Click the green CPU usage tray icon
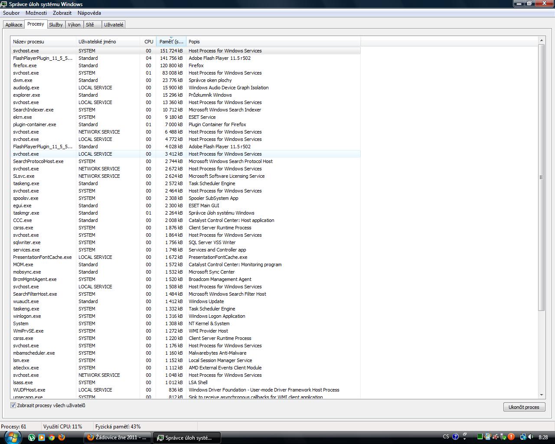The height and width of the screenshot is (444, 555). [x=480, y=437]
